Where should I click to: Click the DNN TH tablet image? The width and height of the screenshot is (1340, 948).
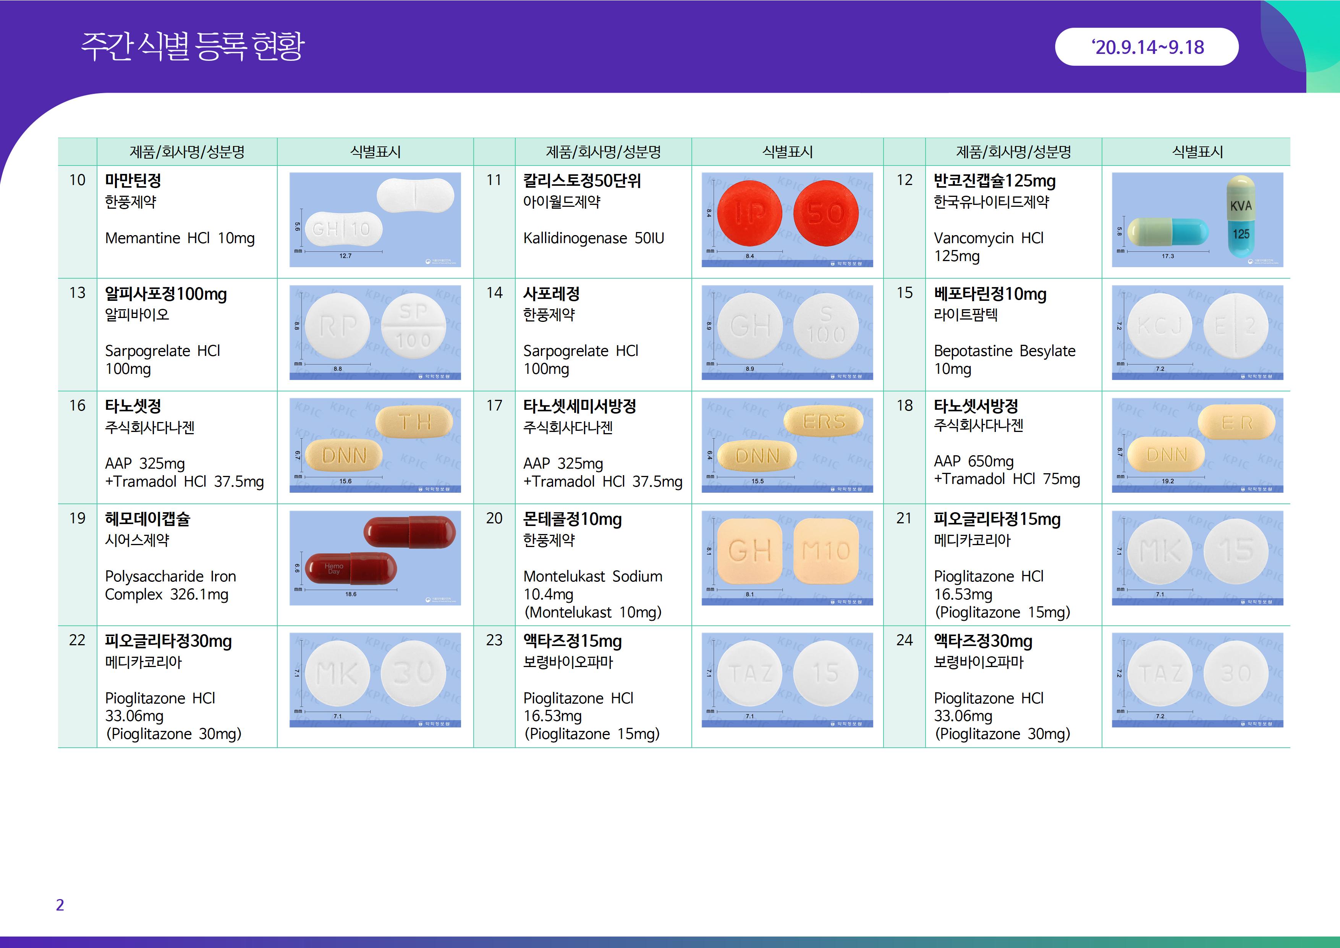pos(375,445)
